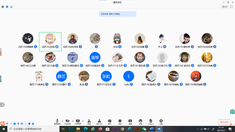Click the Share Screen icon
This screenshot has height=132, width=235.
point(78,121)
